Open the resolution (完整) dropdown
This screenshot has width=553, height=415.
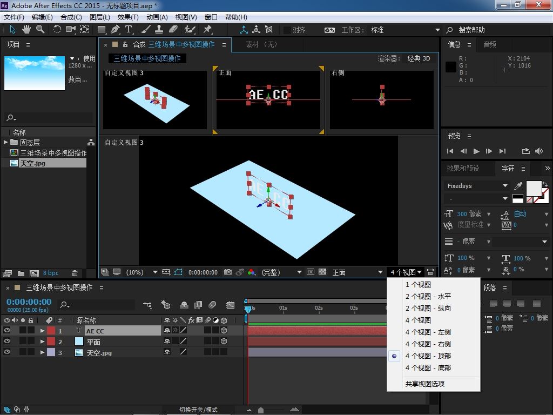click(281, 272)
